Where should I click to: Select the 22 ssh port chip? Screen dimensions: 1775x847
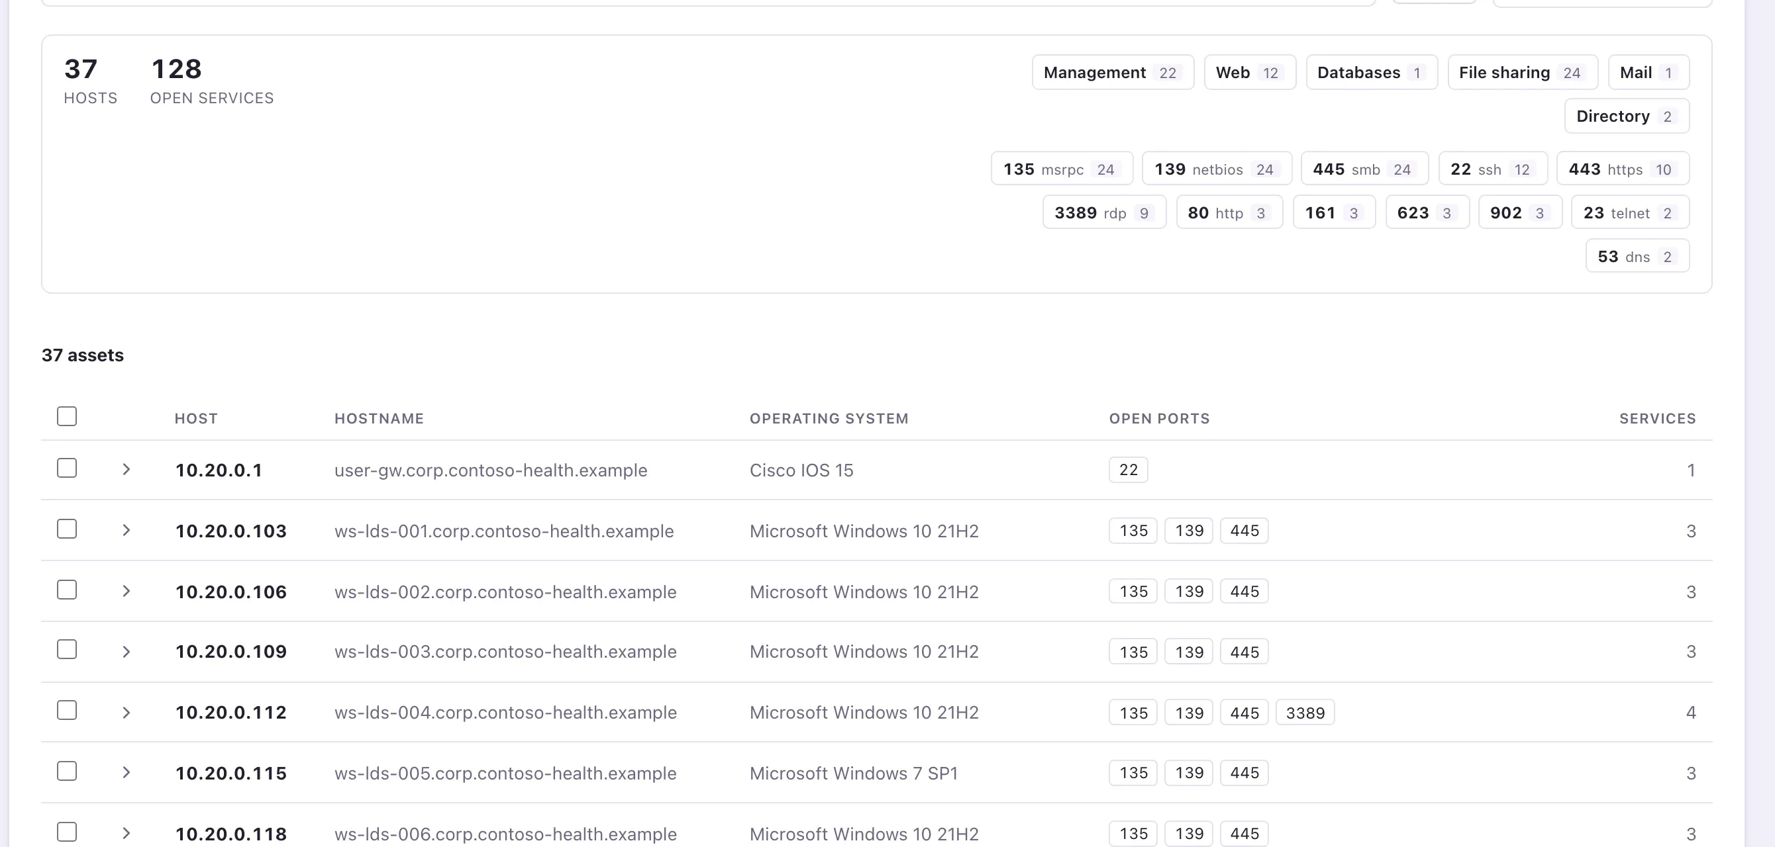pos(1493,169)
